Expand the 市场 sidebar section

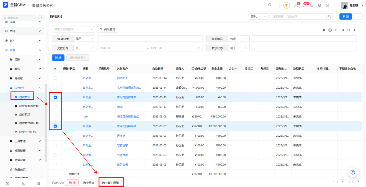point(23,31)
